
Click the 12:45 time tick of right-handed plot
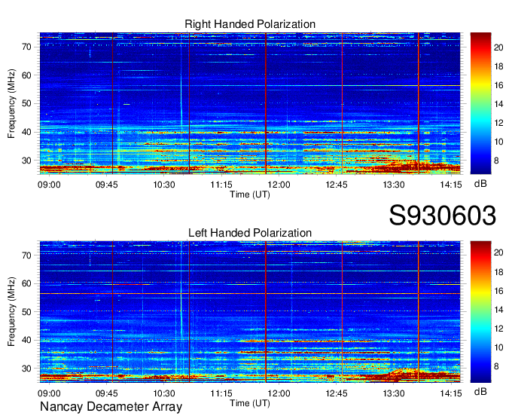click(337, 185)
